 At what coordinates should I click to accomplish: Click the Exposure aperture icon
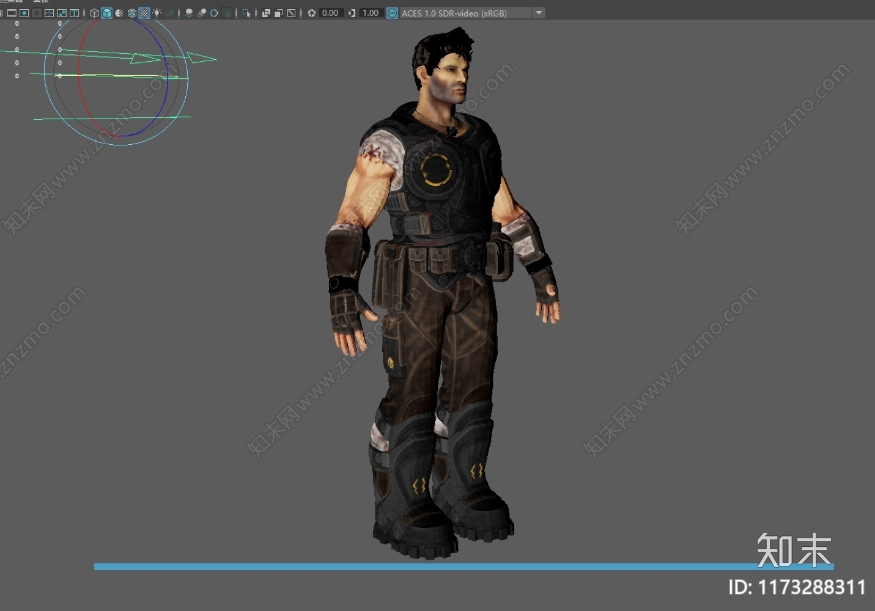coord(312,13)
